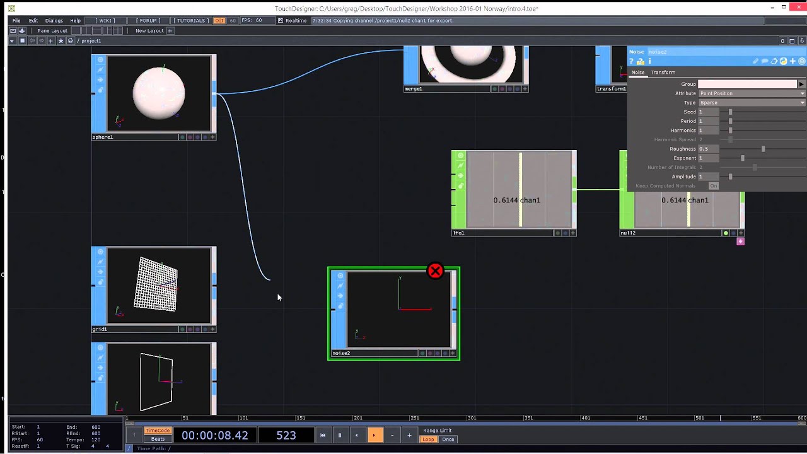Toggle the bypass arrow flag on grid1 node
The width and height of the screenshot is (807, 454).
click(100, 273)
